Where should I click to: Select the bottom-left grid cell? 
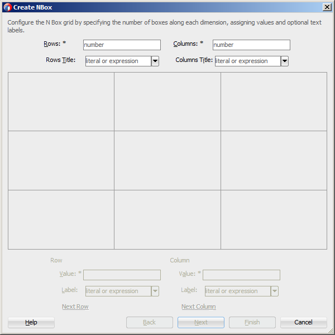[61, 219]
